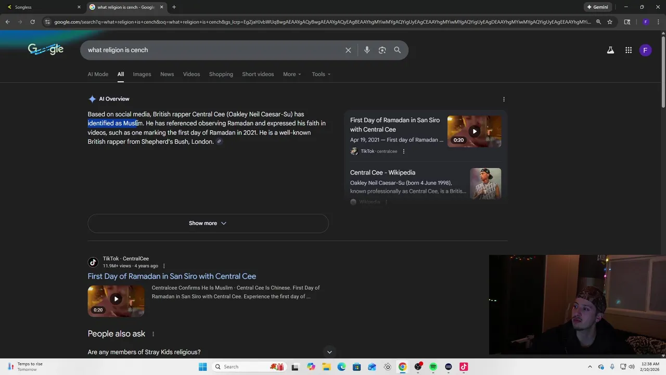
Task: Open the More dropdown
Action: tap(292, 74)
